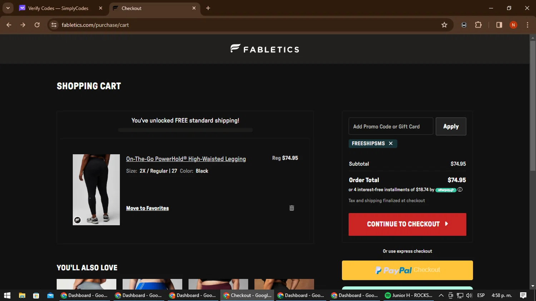This screenshot has width=536, height=301.
Task: Switch to Checkout - Google taskbar window
Action: [247, 295]
